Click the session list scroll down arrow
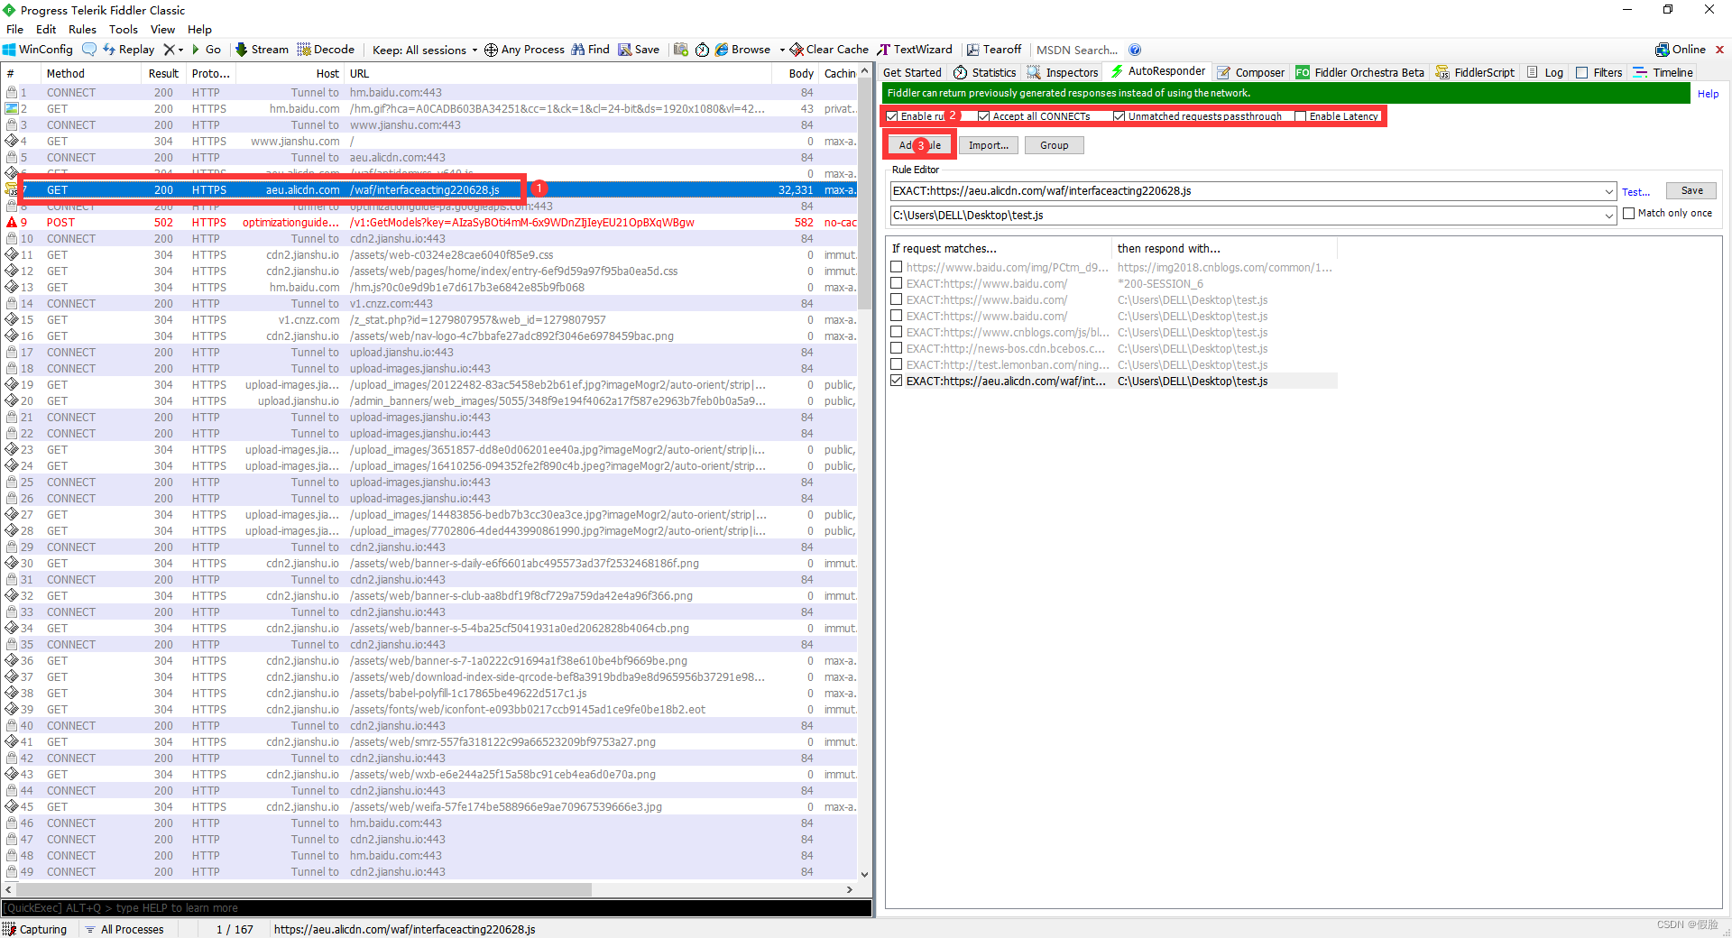This screenshot has width=1732, height=938. click(864, 874)
